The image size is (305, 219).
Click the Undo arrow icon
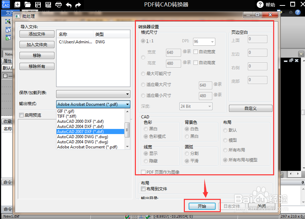69,5
